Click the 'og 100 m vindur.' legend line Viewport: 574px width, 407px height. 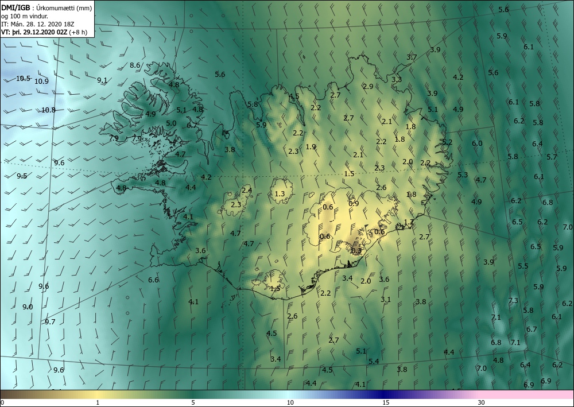(x=25, y=16)
